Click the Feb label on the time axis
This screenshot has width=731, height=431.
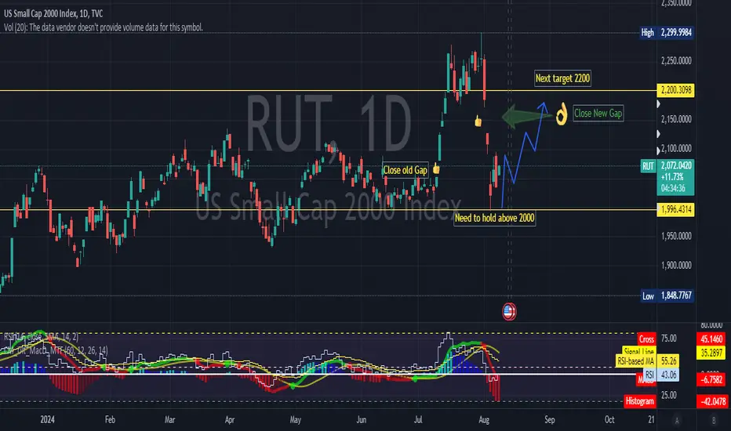tap(110, 420)
